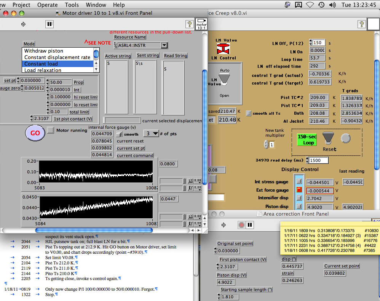Toggle the Ext force gauge display button
This screenshot has width=380, height=301.
coord(299,190)
